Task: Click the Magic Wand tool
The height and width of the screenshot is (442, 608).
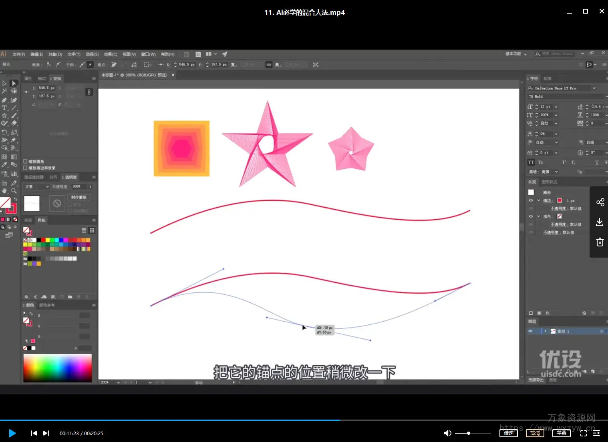Action: tap(4, 91)
